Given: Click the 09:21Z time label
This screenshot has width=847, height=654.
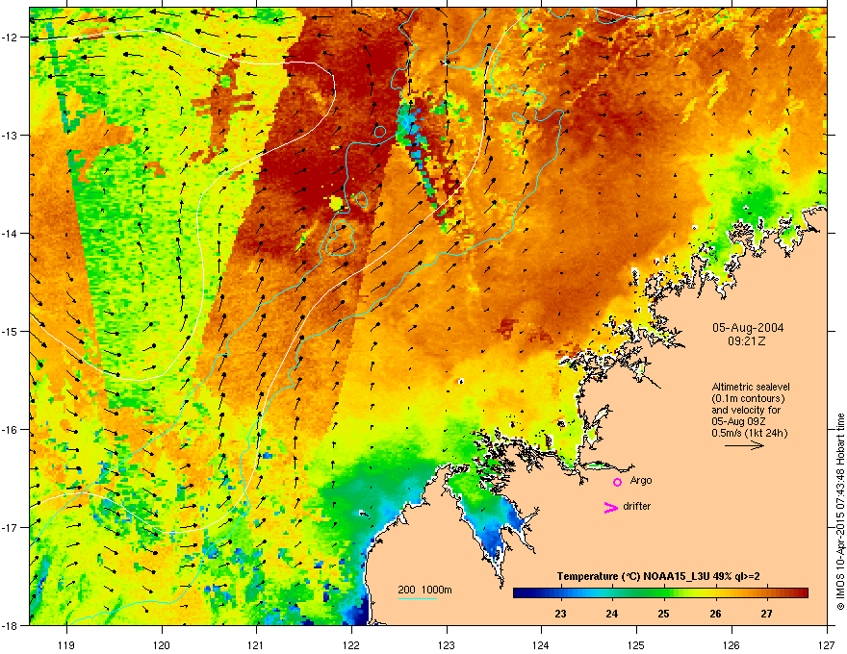Looking at the screenshot, I should coord(747,341).
